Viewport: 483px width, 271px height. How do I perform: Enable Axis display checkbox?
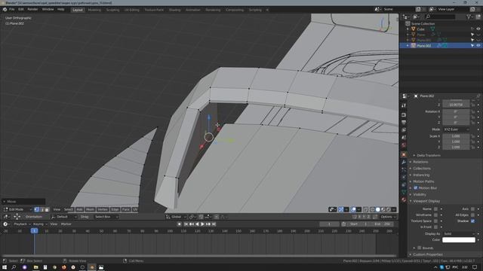coord(472,209)
